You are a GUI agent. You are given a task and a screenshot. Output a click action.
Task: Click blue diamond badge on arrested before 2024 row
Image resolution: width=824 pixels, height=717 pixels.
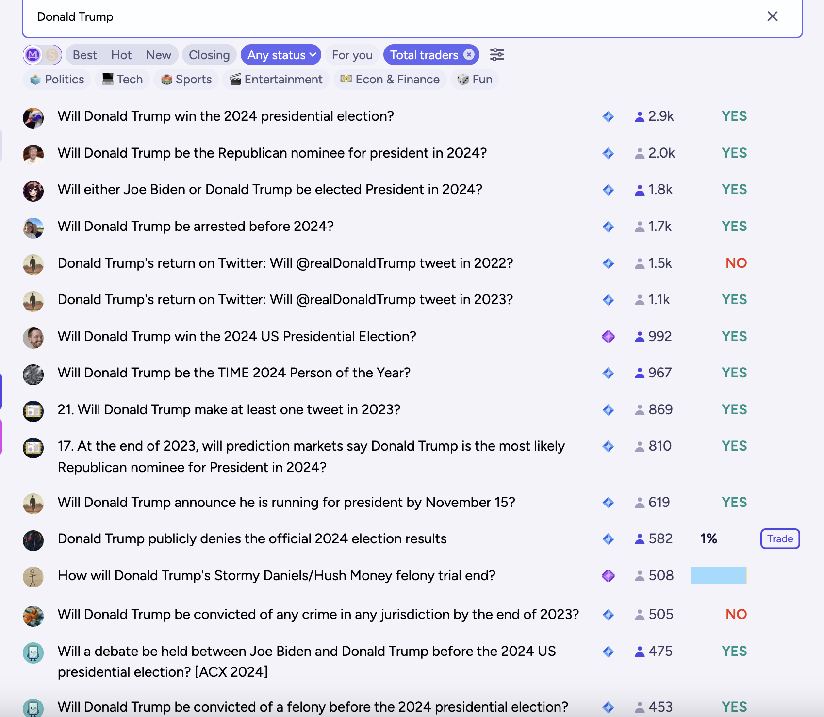(608, 227)
